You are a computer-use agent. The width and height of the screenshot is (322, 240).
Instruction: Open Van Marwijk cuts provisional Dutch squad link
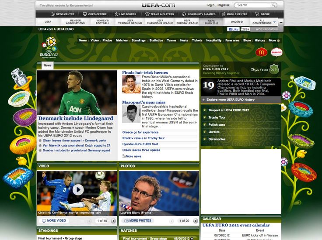(x=77, y=145)
